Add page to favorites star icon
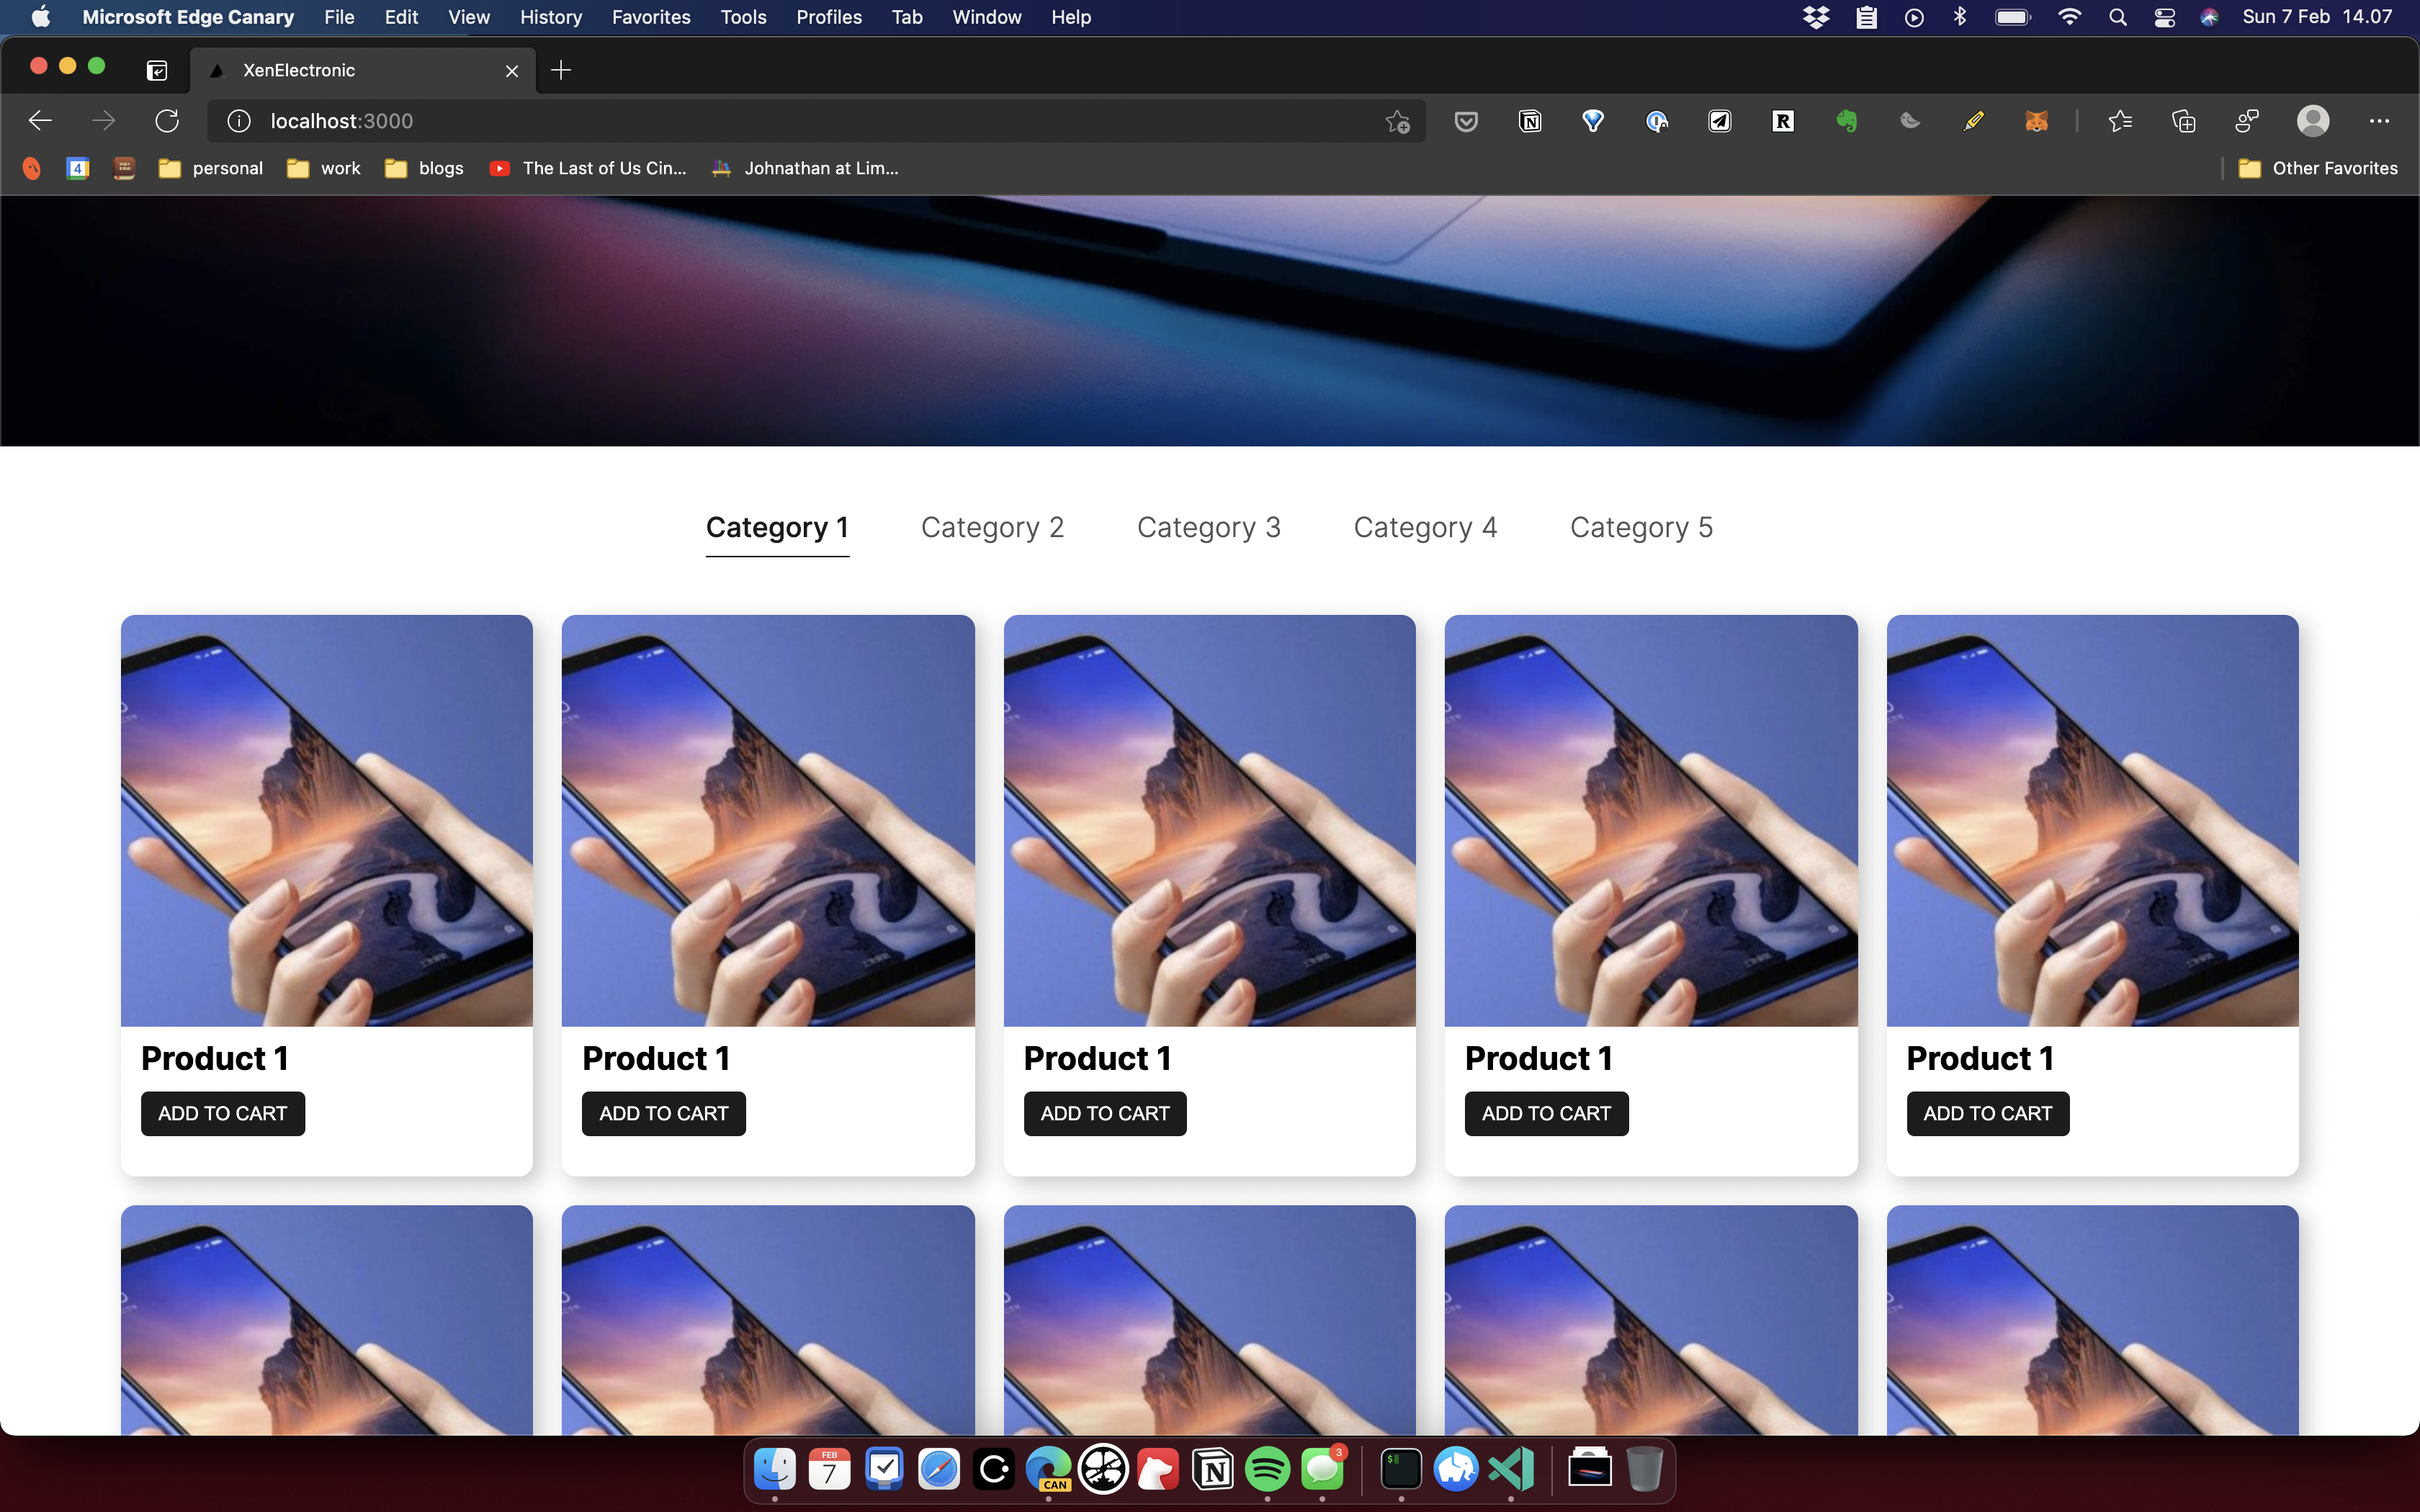2420x1512 pixels. coord(1397,121)
